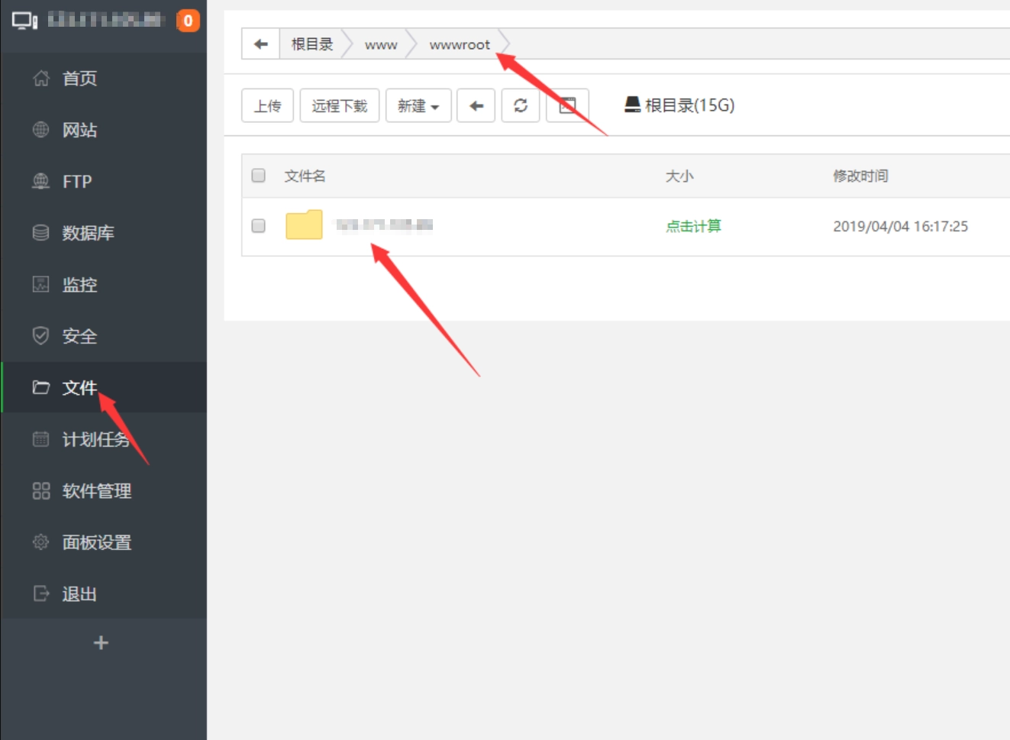Open 安全 menu item
Screen dimensions: 1010x740
tap(79, 336)
